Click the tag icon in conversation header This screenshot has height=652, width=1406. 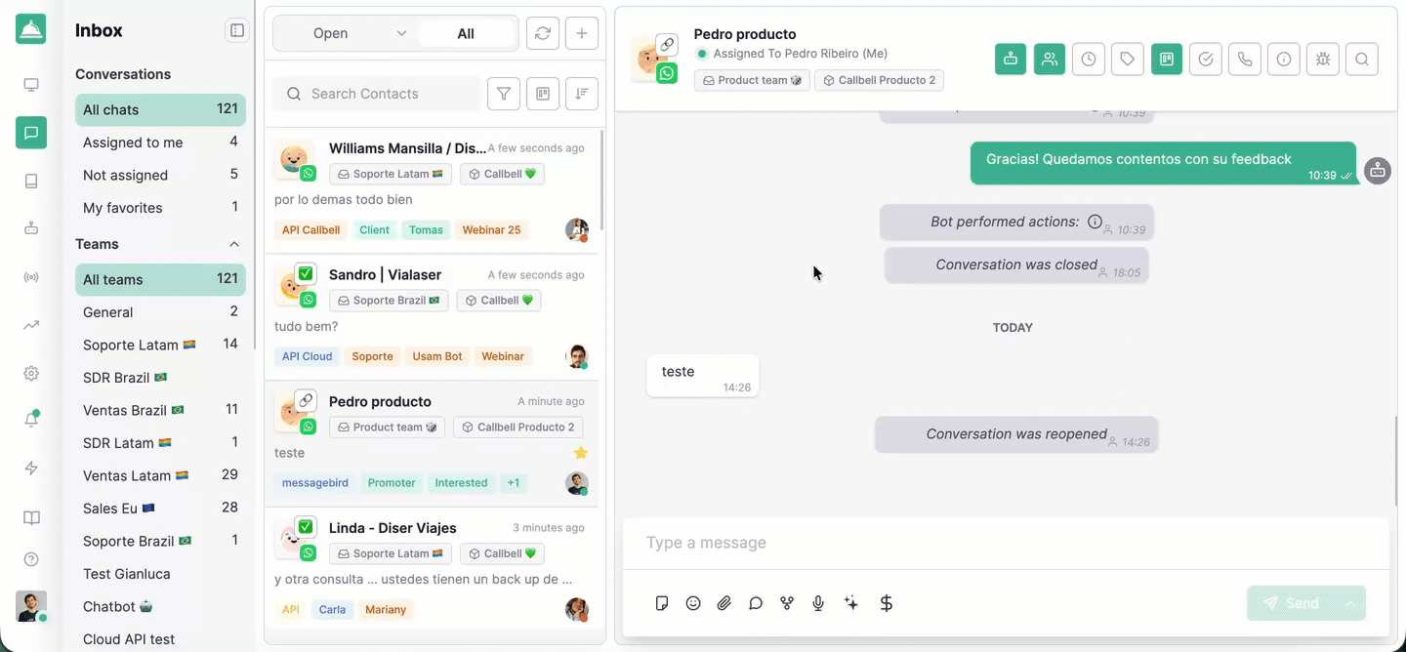[1128, 60]
